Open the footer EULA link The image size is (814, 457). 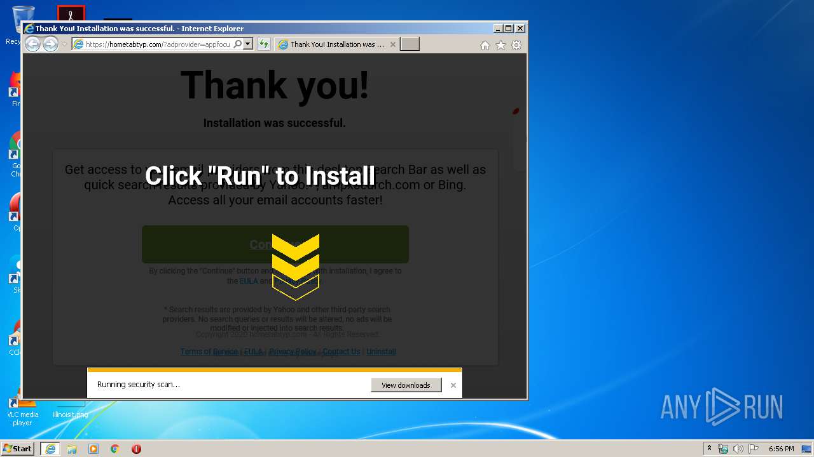click(x=253, y=352)
